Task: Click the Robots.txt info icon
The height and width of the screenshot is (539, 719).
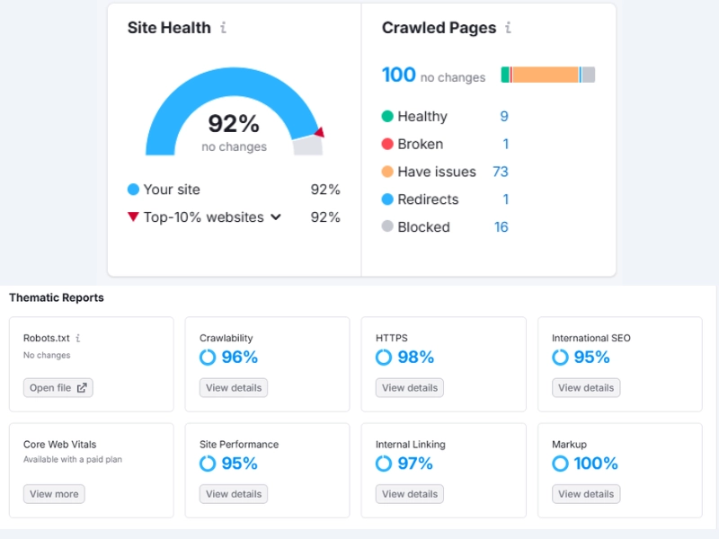Action: click(x=78, y=339)
